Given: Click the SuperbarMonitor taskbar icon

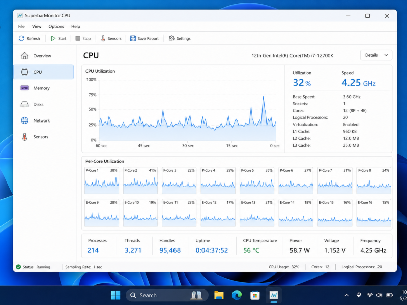Looking at the screenshot, I should click(274, 295).
